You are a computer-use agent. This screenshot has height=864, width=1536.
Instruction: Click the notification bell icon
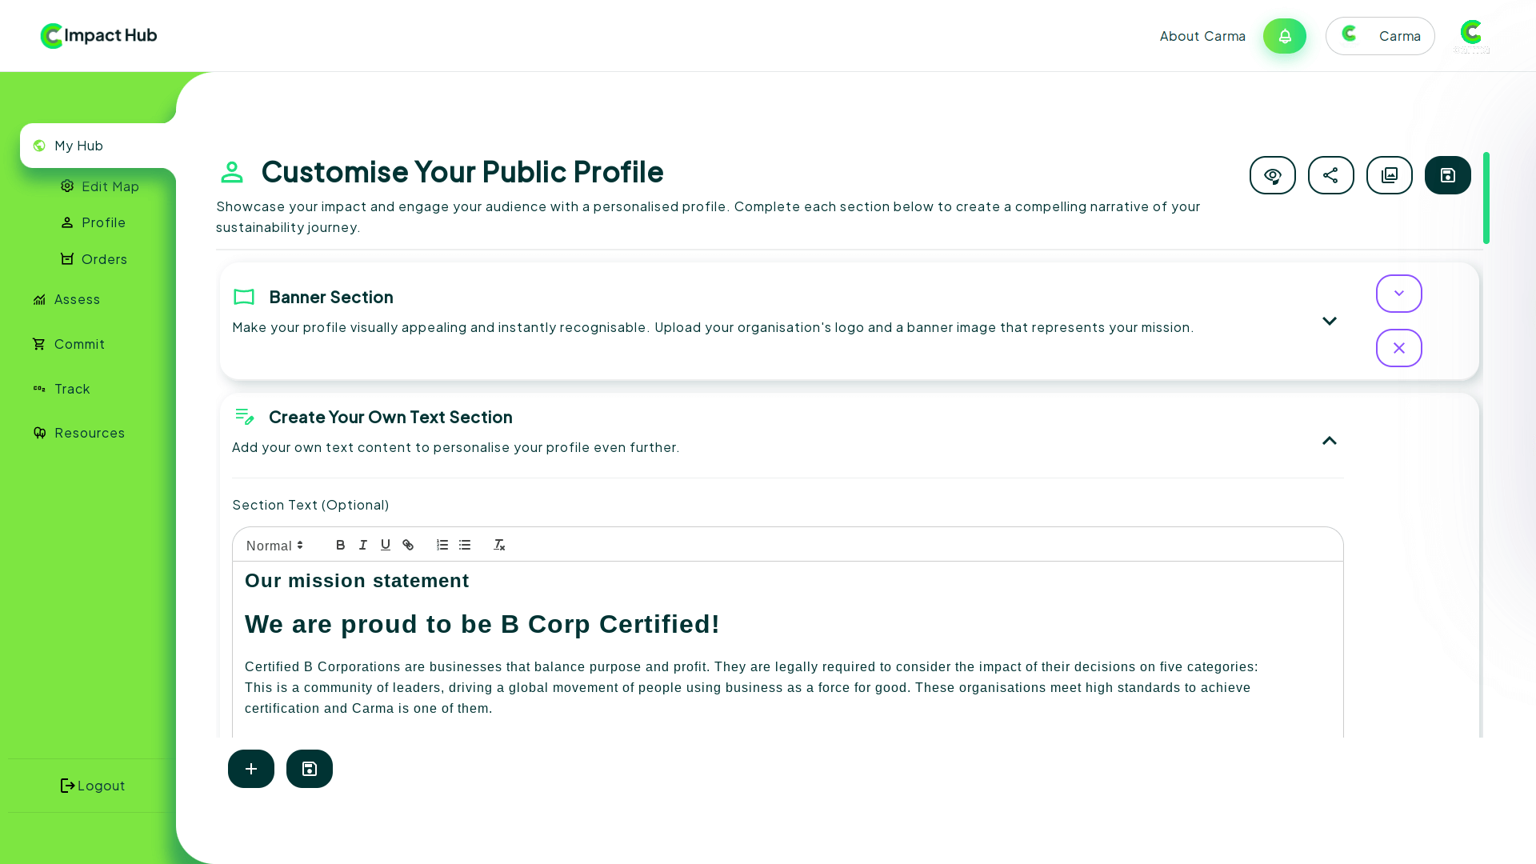1284,36
